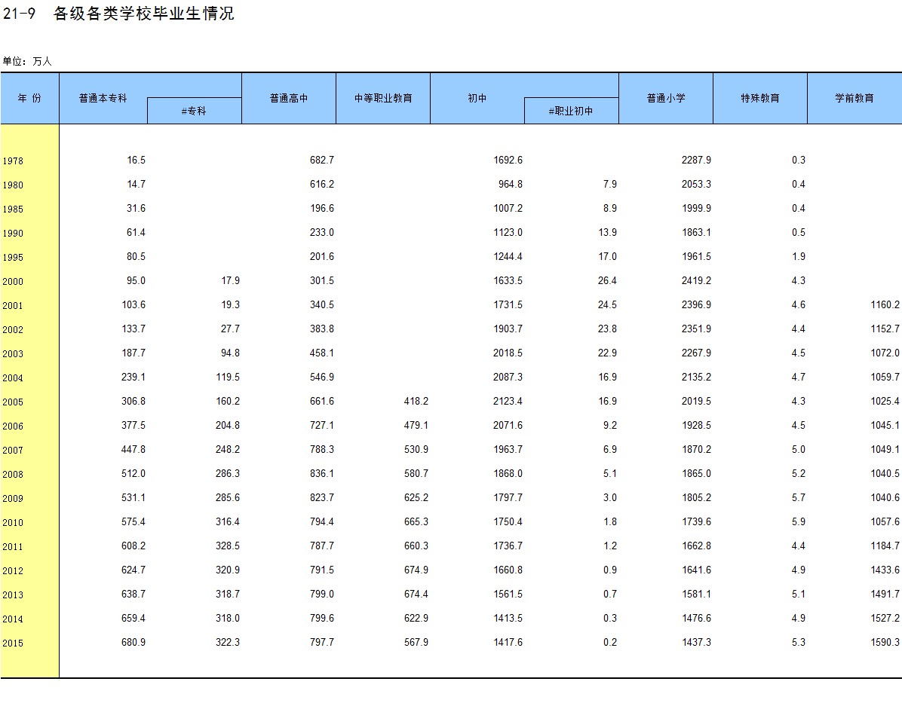Click value '1739.6' in the 2010 row
Screen dimensions: 902x703
[697, 522]
